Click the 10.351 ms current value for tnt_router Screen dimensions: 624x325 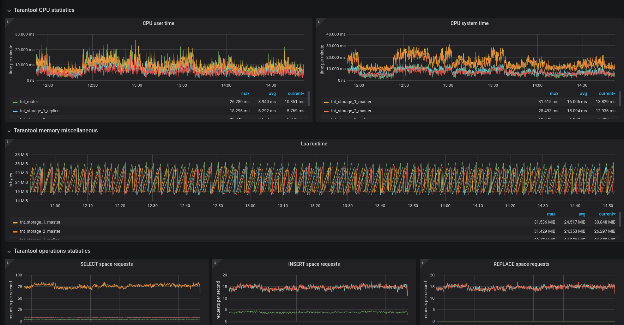tap(295, 102)
